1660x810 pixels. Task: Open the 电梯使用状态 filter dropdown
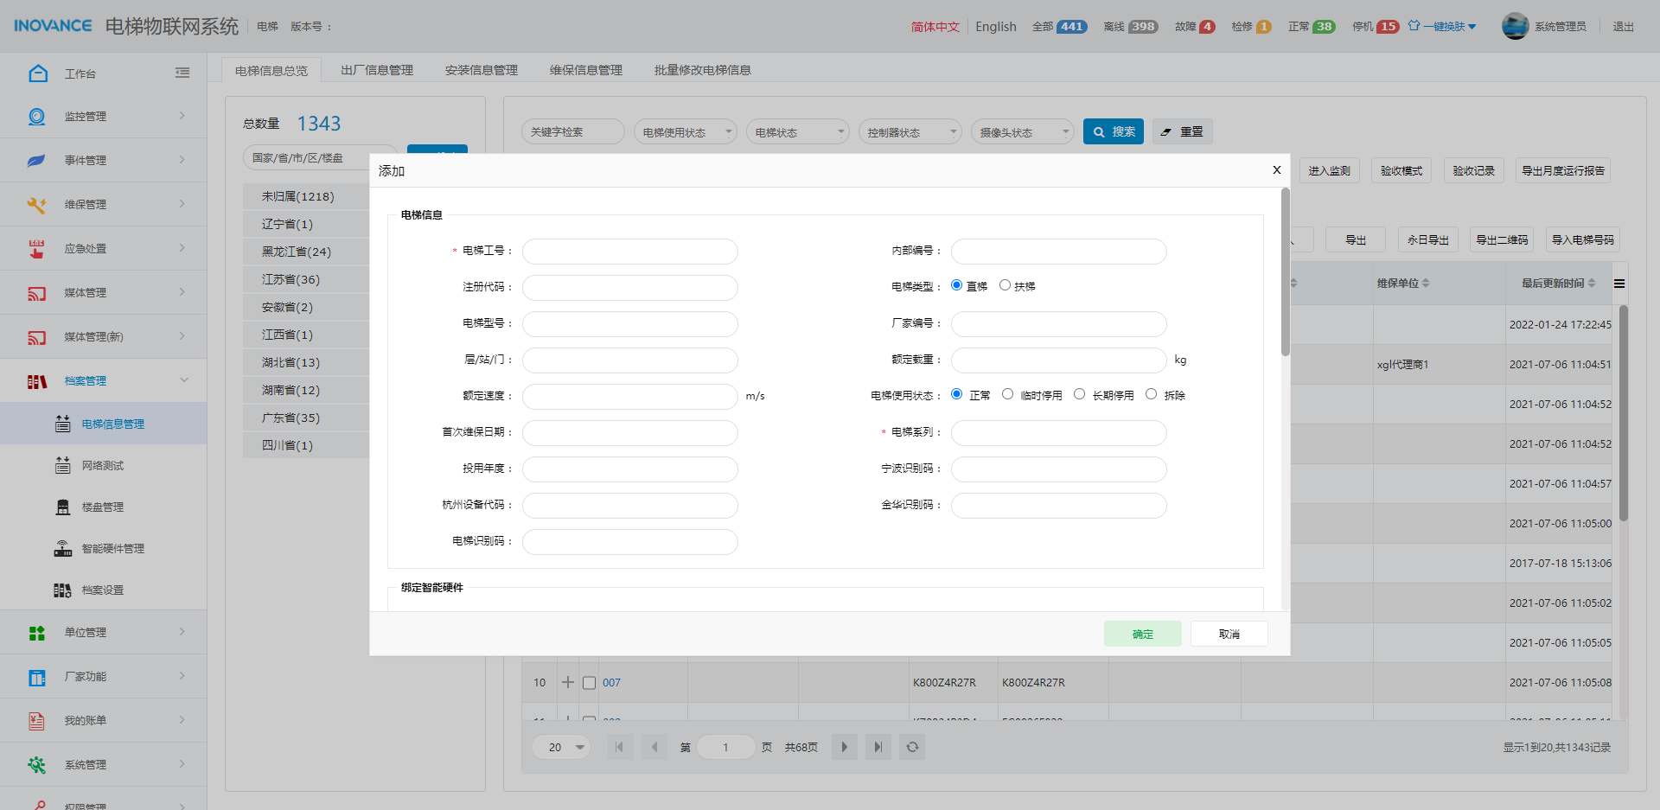[685, 132]
